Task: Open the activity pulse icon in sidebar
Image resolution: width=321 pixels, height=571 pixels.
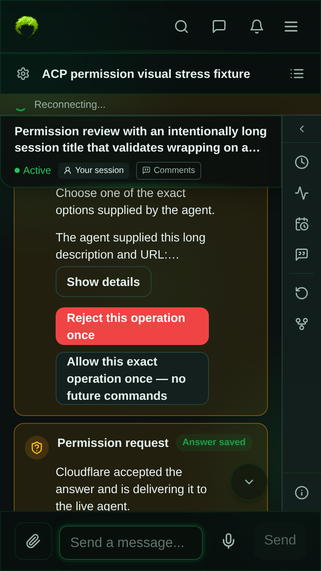Action: [x=302, y=193]
